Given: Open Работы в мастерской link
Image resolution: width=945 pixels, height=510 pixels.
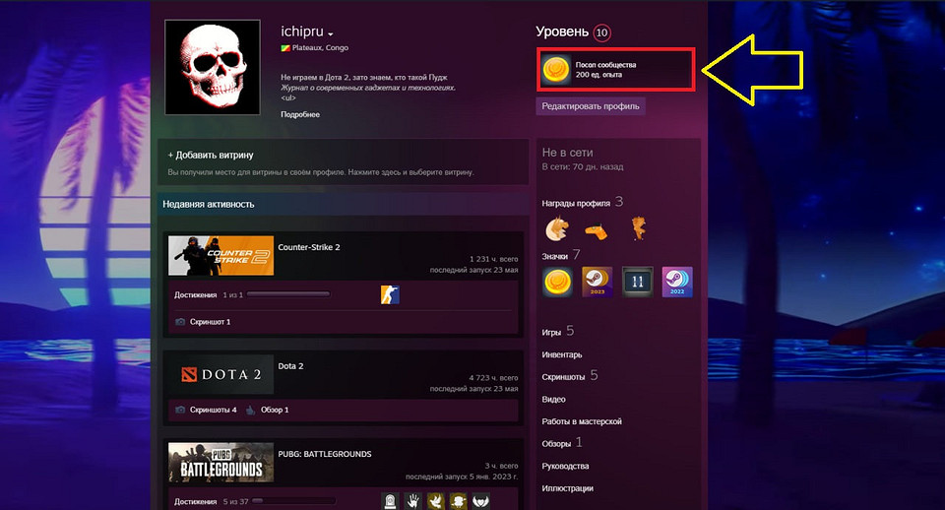Looking at the screenshot, I should [x=582, y=421].
